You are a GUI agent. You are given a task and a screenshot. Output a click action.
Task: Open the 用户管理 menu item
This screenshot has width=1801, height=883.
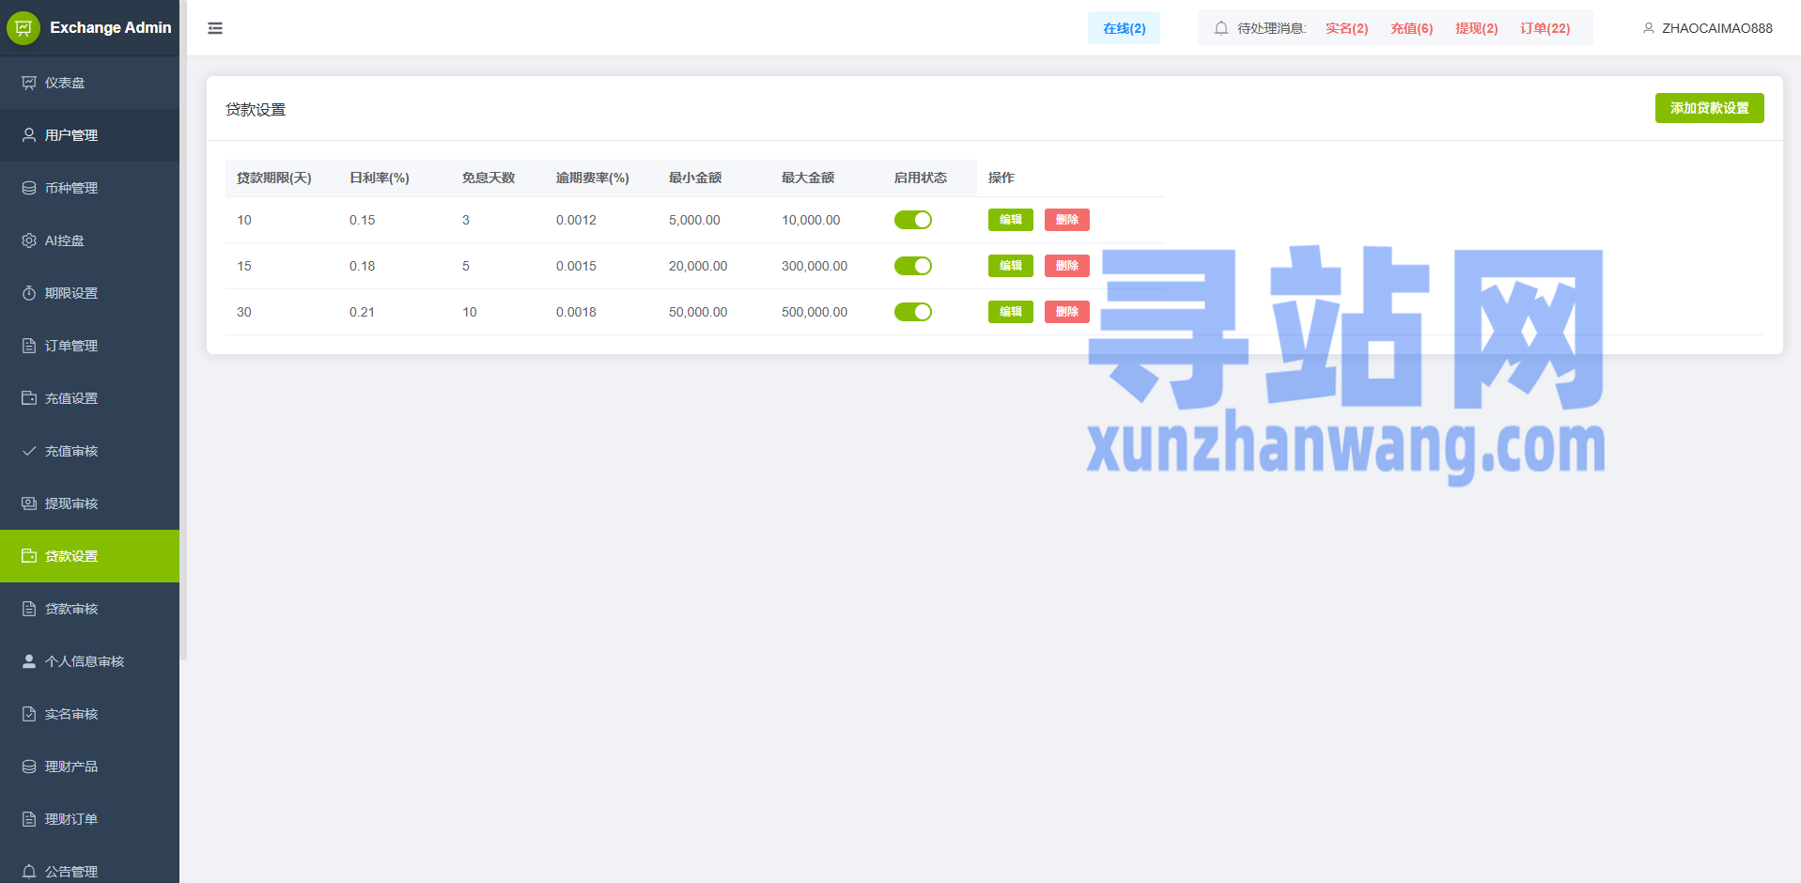tap(89, 135)
